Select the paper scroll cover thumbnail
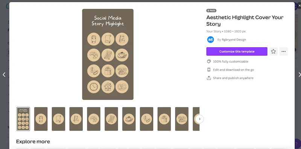 click(58, 119)
